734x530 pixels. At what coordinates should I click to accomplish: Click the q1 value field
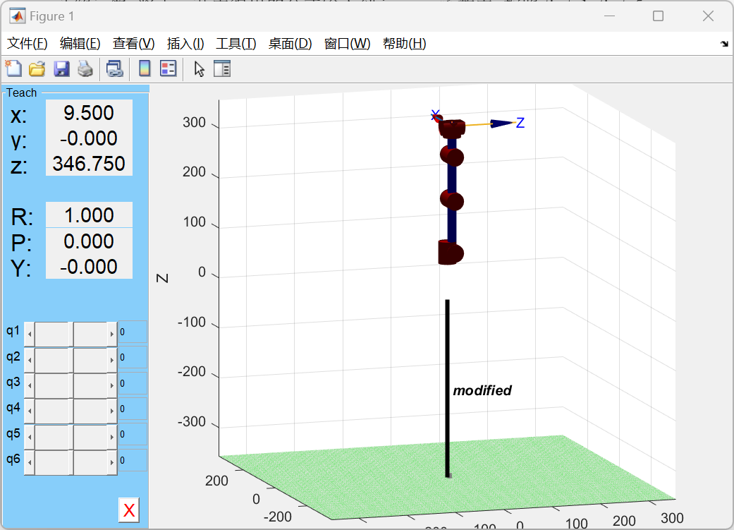pos(133,332)
